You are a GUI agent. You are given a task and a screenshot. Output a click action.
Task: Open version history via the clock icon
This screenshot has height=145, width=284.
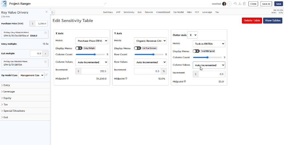[x=235, y=4]
